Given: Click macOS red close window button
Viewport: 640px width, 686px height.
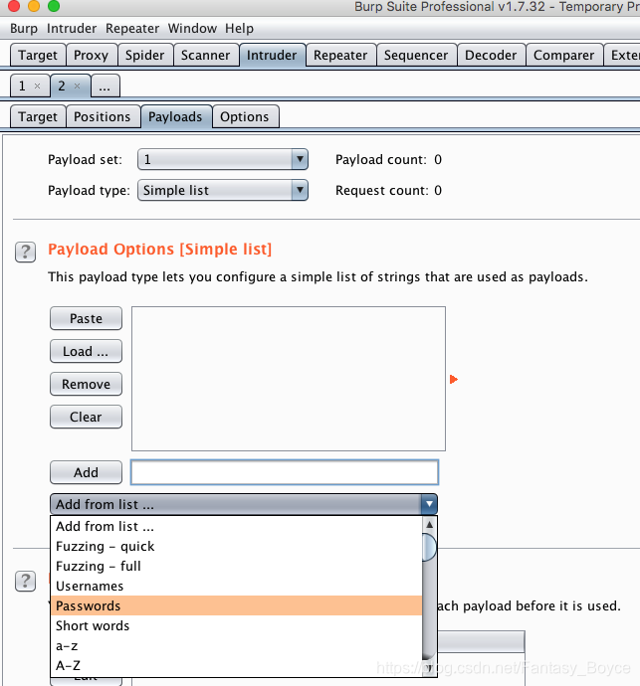Looking at the screenshot, I should tap(14, 5).
